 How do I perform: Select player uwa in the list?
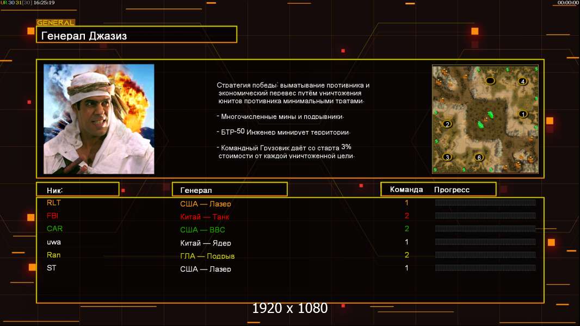(x=54, y=242)
